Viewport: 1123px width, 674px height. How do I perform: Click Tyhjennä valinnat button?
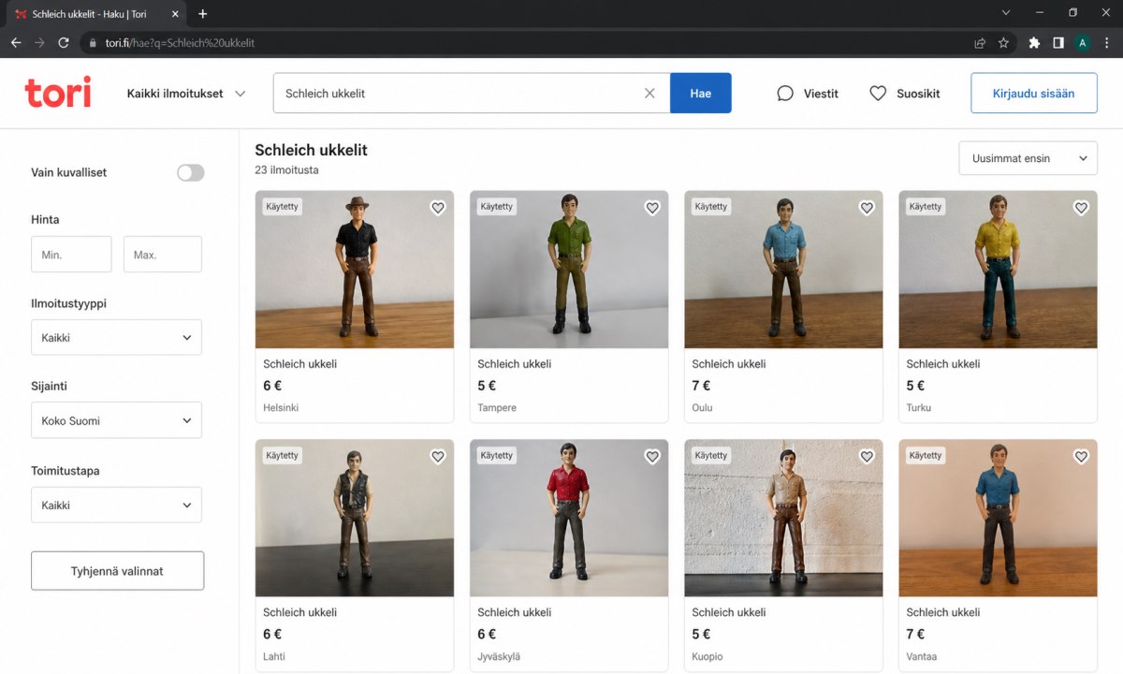pyautogui.click(x=117, y=571)
